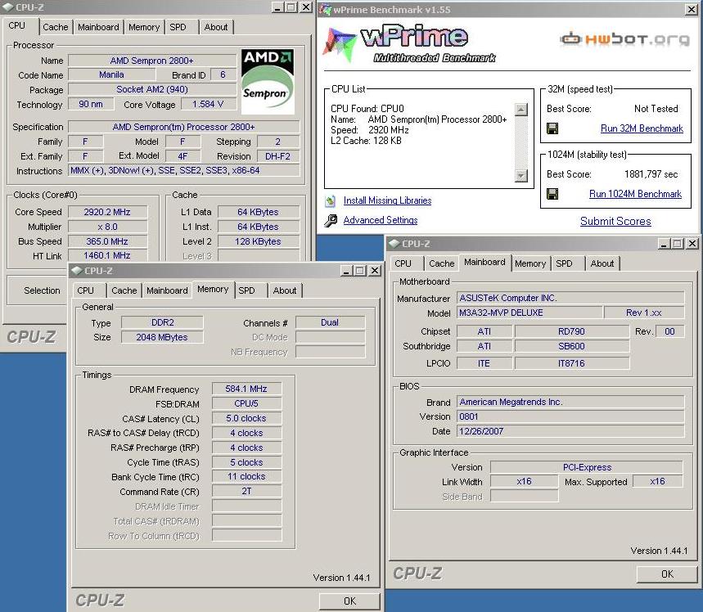Click the Core Voltage value 1.584 V
This screenshot has width=703, height=612.
pos(208,105)
